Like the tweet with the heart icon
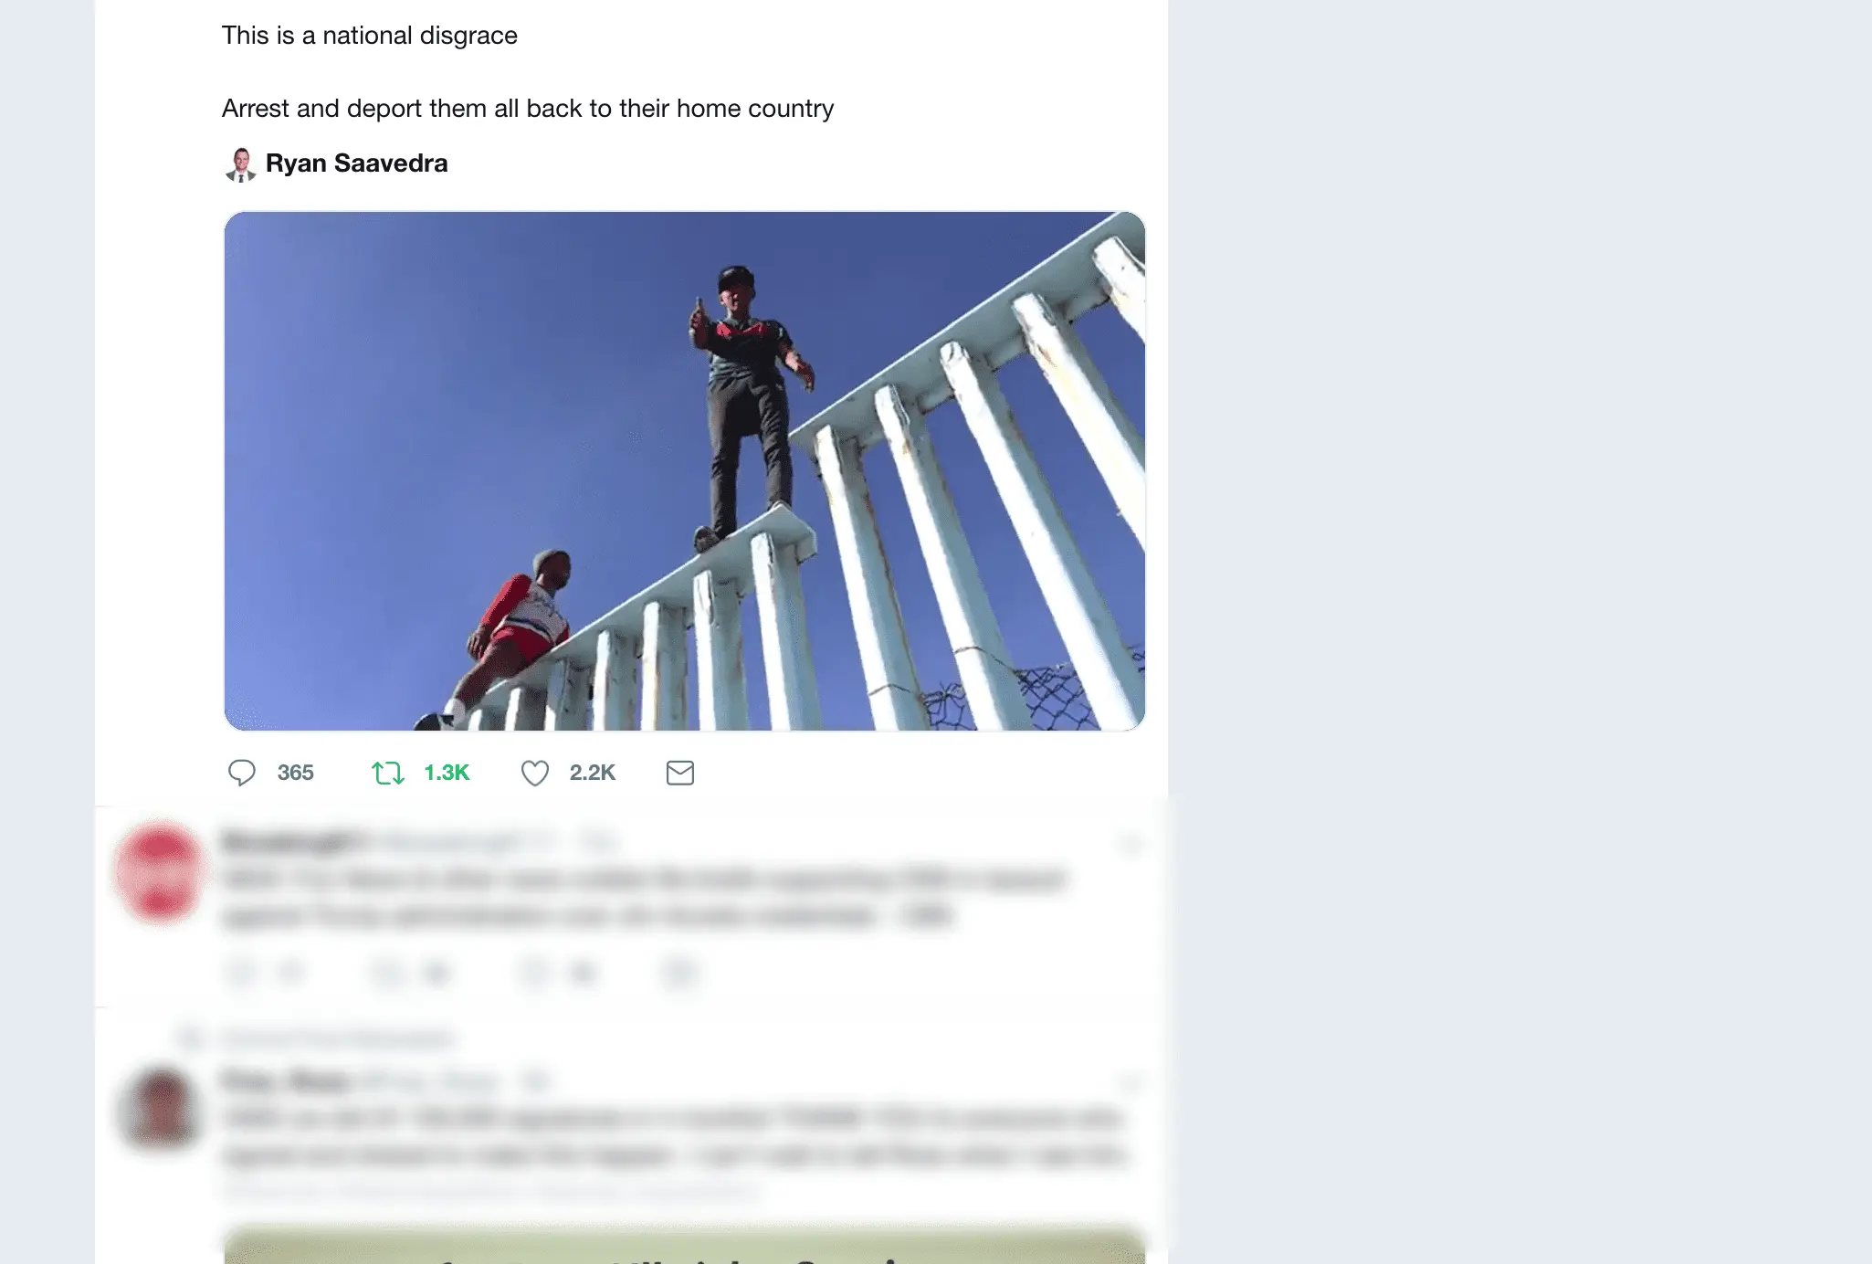Image resolution: width=1872 pixels, height=1264 pixels. pyautogui.click(x=535, y=773)
